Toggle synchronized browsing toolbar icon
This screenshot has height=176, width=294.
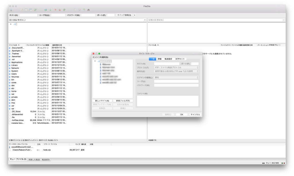coord(84,10)
